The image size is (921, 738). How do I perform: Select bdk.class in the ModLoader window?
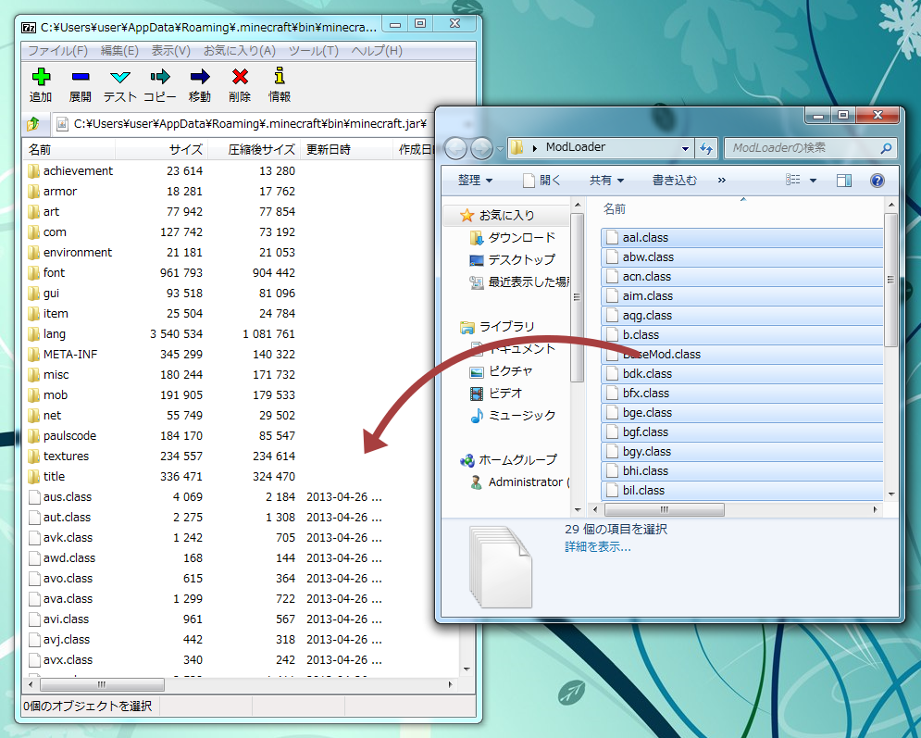(742, 374)
